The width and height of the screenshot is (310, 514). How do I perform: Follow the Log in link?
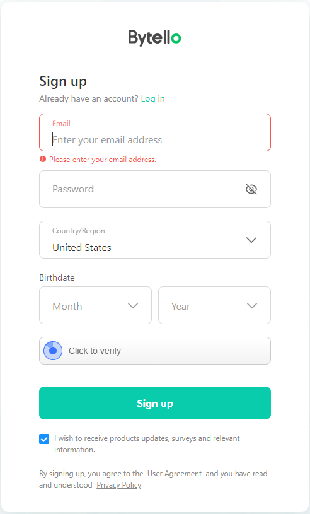153,98
